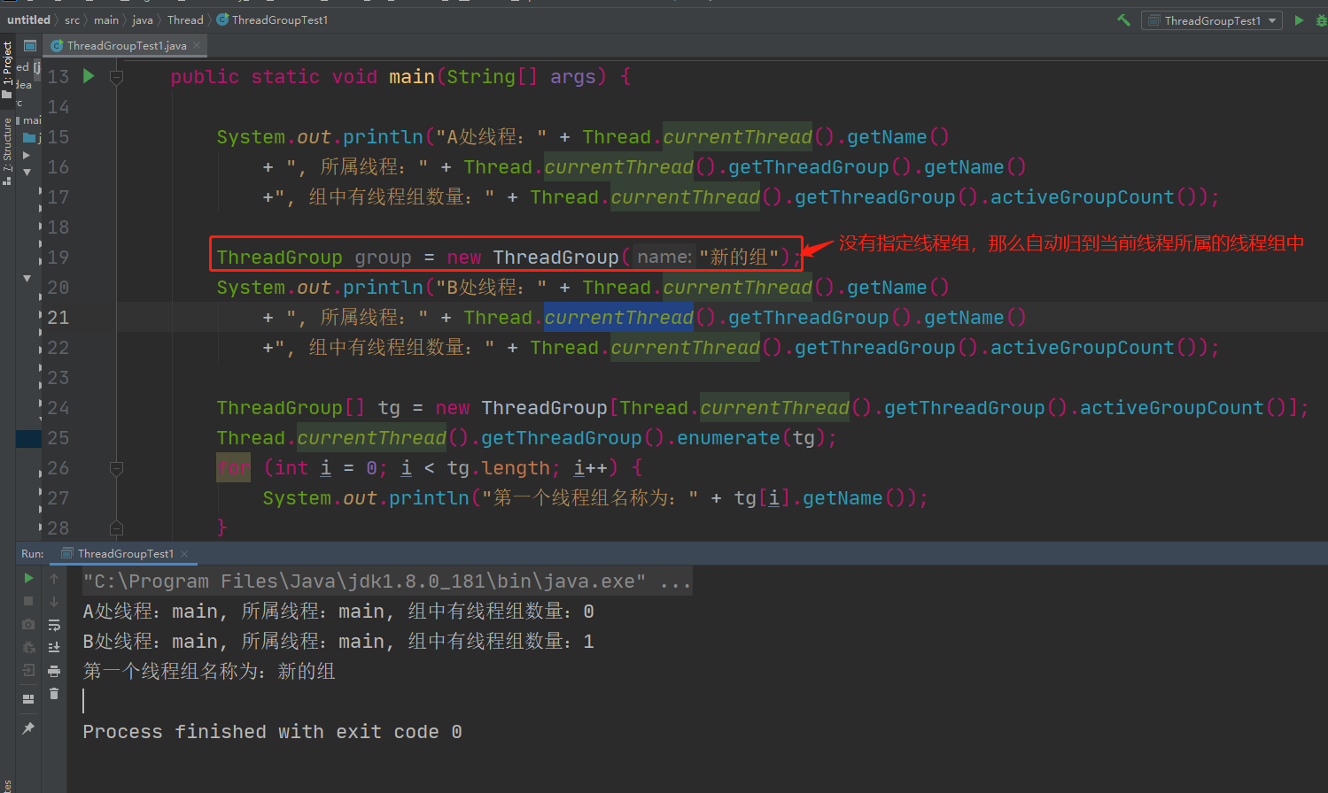
Task: Collapse the main method fold marker at line 13
Action: tap(116, 77)
